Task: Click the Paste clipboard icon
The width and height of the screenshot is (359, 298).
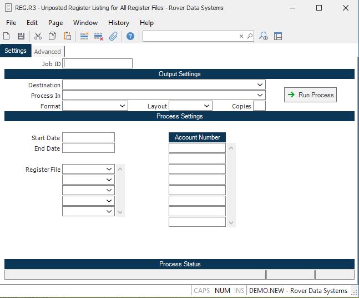Action: 67,36
